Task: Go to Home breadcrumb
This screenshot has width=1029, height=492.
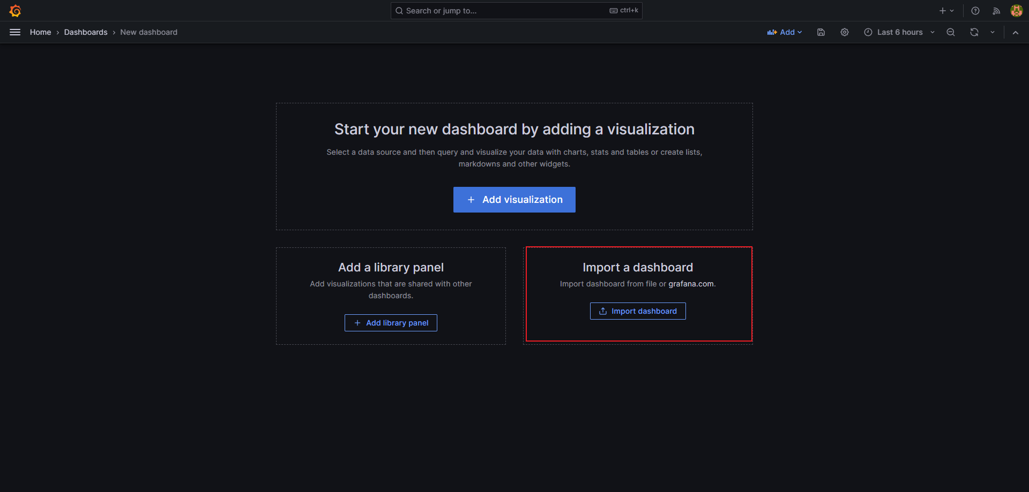Action: [x=40, y=32]
